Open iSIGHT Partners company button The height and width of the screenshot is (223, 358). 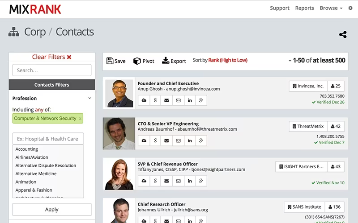301,166
